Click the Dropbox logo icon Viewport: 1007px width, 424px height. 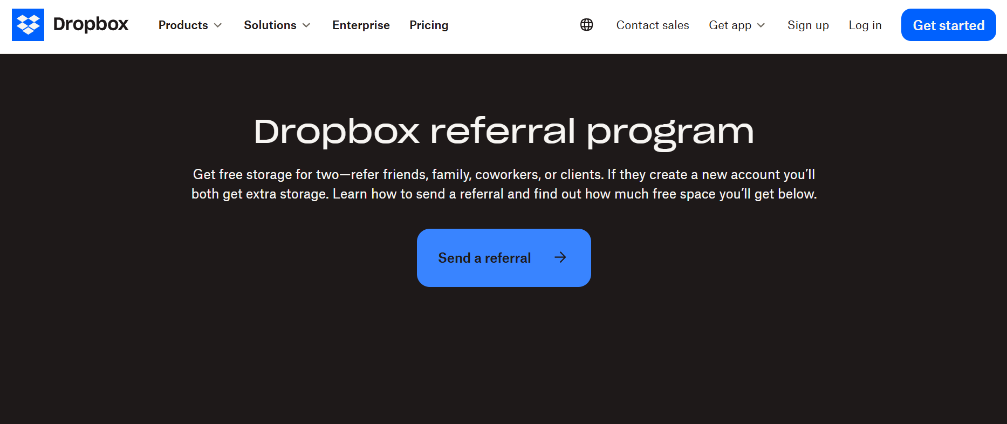(28, 25)
